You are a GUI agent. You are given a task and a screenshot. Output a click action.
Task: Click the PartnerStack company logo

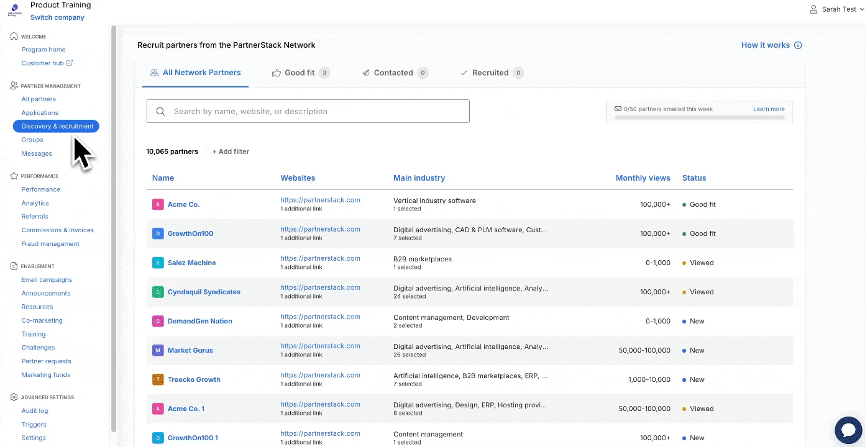coord(14,11)
